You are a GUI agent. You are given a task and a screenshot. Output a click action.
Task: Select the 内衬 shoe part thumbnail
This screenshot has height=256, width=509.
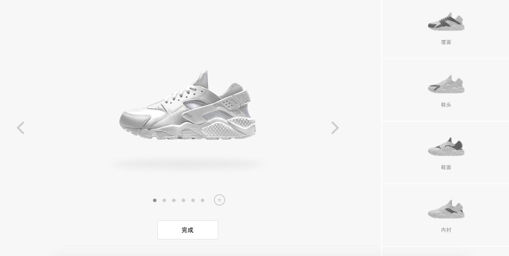pyautogui.click(x=446, y=209)
